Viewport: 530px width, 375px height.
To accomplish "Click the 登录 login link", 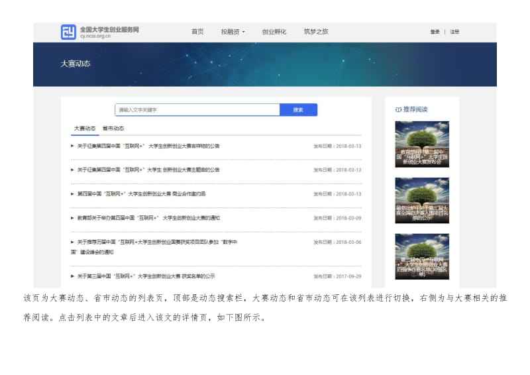I will (x=435, y=32).
